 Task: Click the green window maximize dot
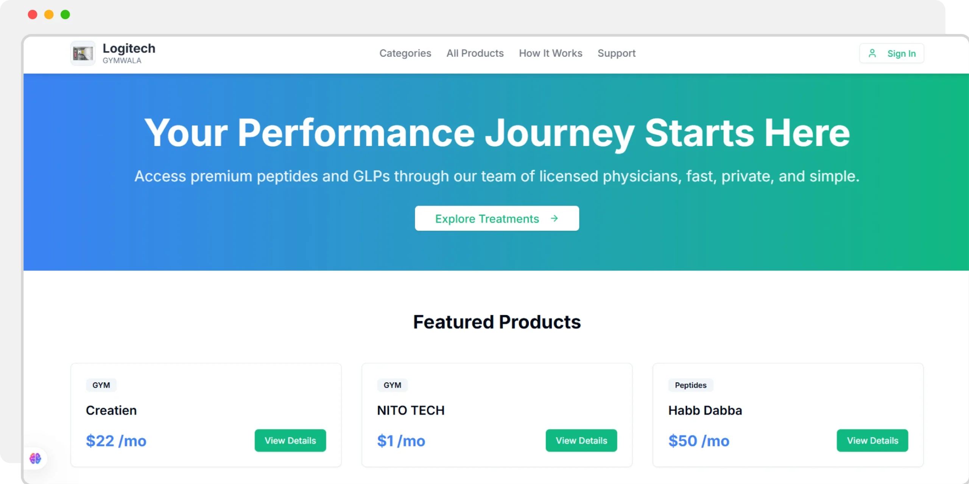click(65, 14)
